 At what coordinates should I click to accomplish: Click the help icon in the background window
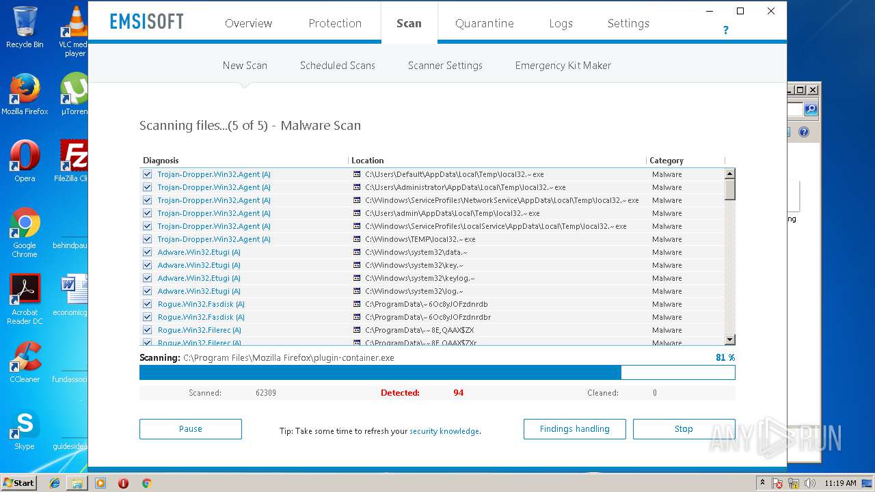804,132
